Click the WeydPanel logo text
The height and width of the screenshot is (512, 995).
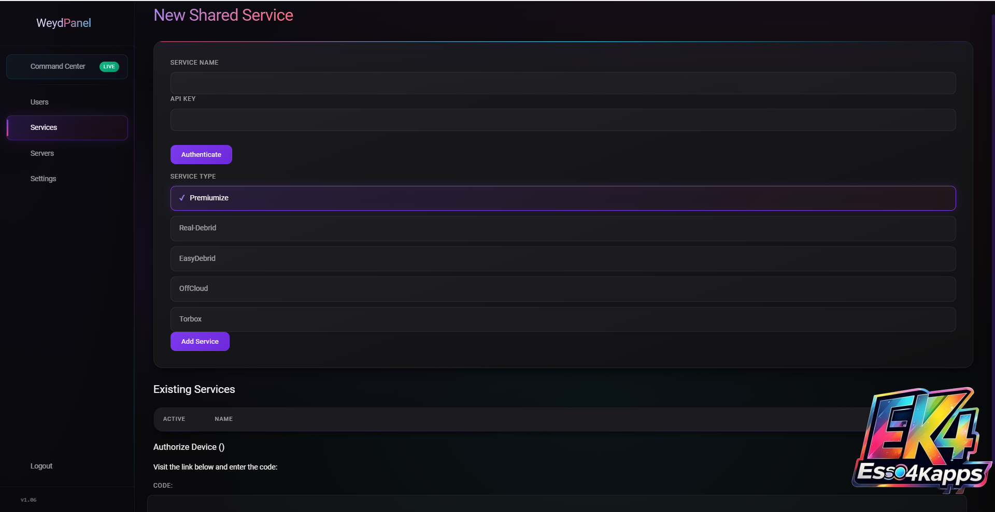coord(64,23)
